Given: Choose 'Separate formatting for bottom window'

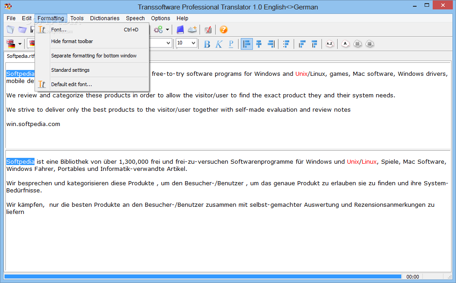Looking at the screenshot, I should click(x=92, y=56).
